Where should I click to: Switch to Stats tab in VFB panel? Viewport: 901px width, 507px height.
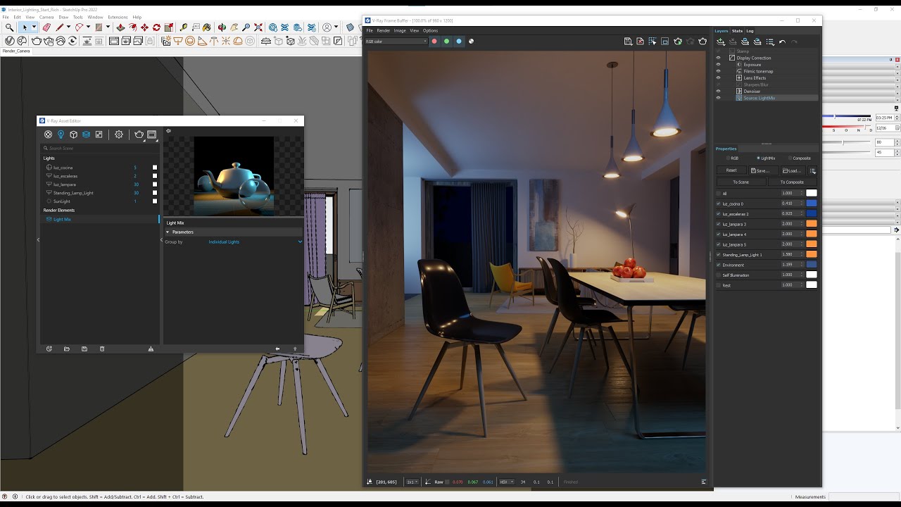pyautogui.click(x=737, y=31)
